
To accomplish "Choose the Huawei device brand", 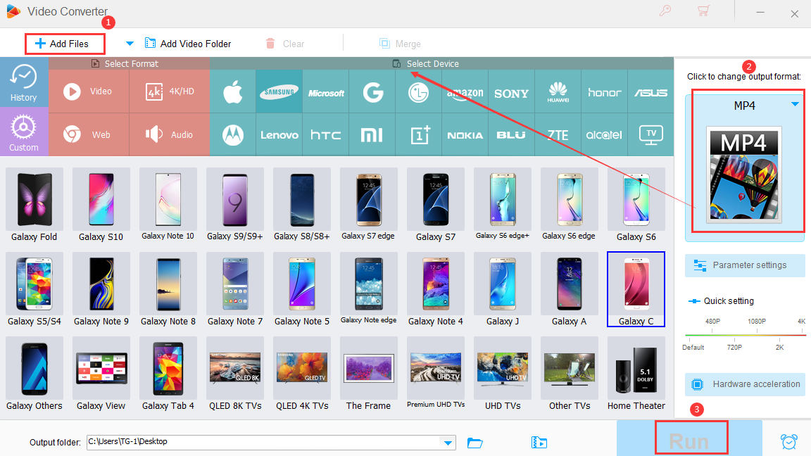I will [x=558, y=91].
